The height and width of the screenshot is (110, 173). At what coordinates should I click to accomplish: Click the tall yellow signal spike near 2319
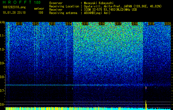146,105
